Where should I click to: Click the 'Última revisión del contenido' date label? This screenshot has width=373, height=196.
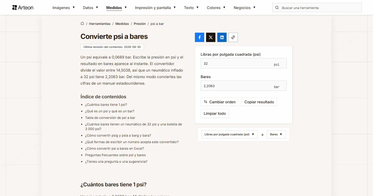click(x=112, y=47)
